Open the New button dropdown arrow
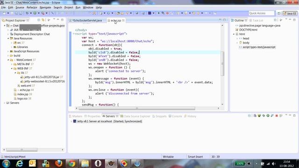This screenshot has width=299, height=168. 8,13
